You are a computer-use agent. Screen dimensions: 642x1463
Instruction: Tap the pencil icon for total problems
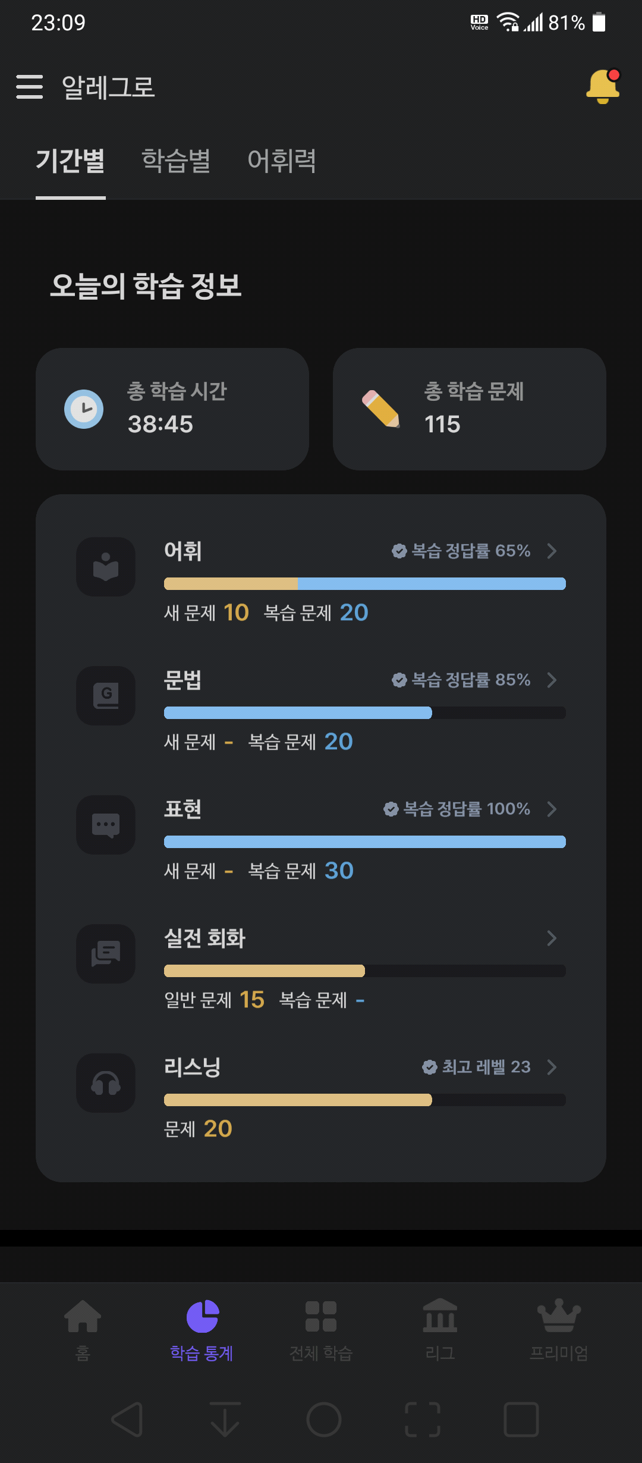tap(381, 409)
